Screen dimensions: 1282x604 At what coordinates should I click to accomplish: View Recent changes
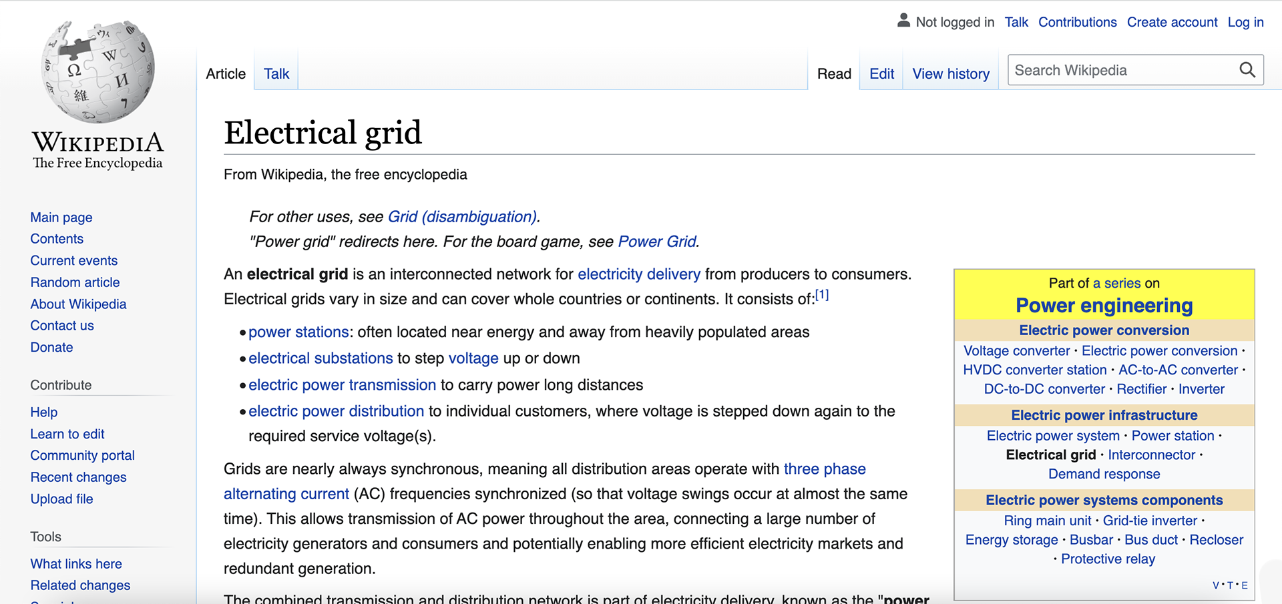click(x=78, y=477)
